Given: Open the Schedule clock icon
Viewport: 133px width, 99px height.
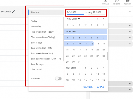Looking at the screenshot, I should point(117,1).
